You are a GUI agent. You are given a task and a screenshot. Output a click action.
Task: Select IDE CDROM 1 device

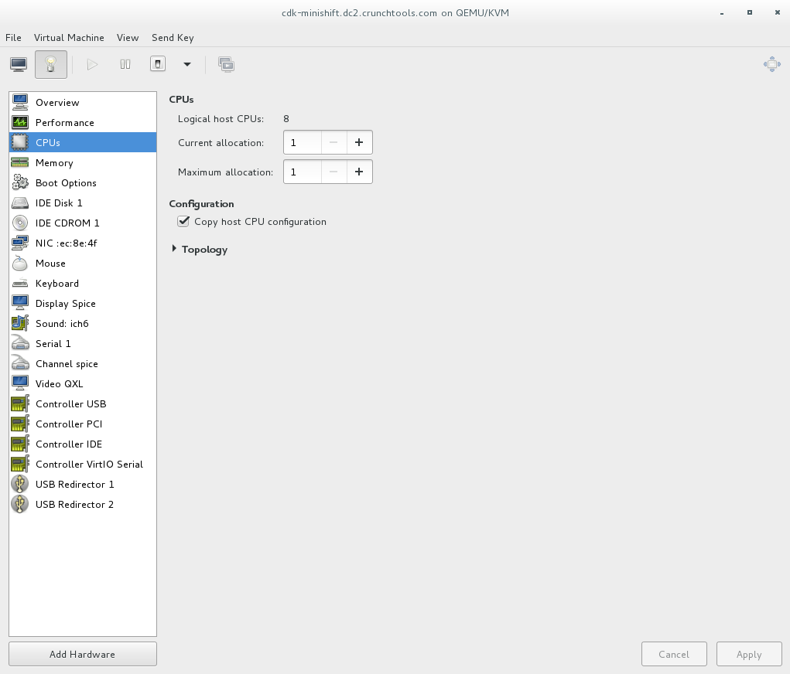point(67,223)
